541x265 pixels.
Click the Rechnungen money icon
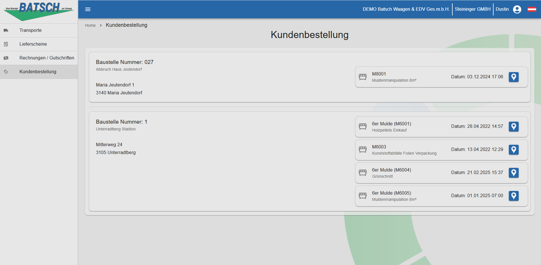6,58
